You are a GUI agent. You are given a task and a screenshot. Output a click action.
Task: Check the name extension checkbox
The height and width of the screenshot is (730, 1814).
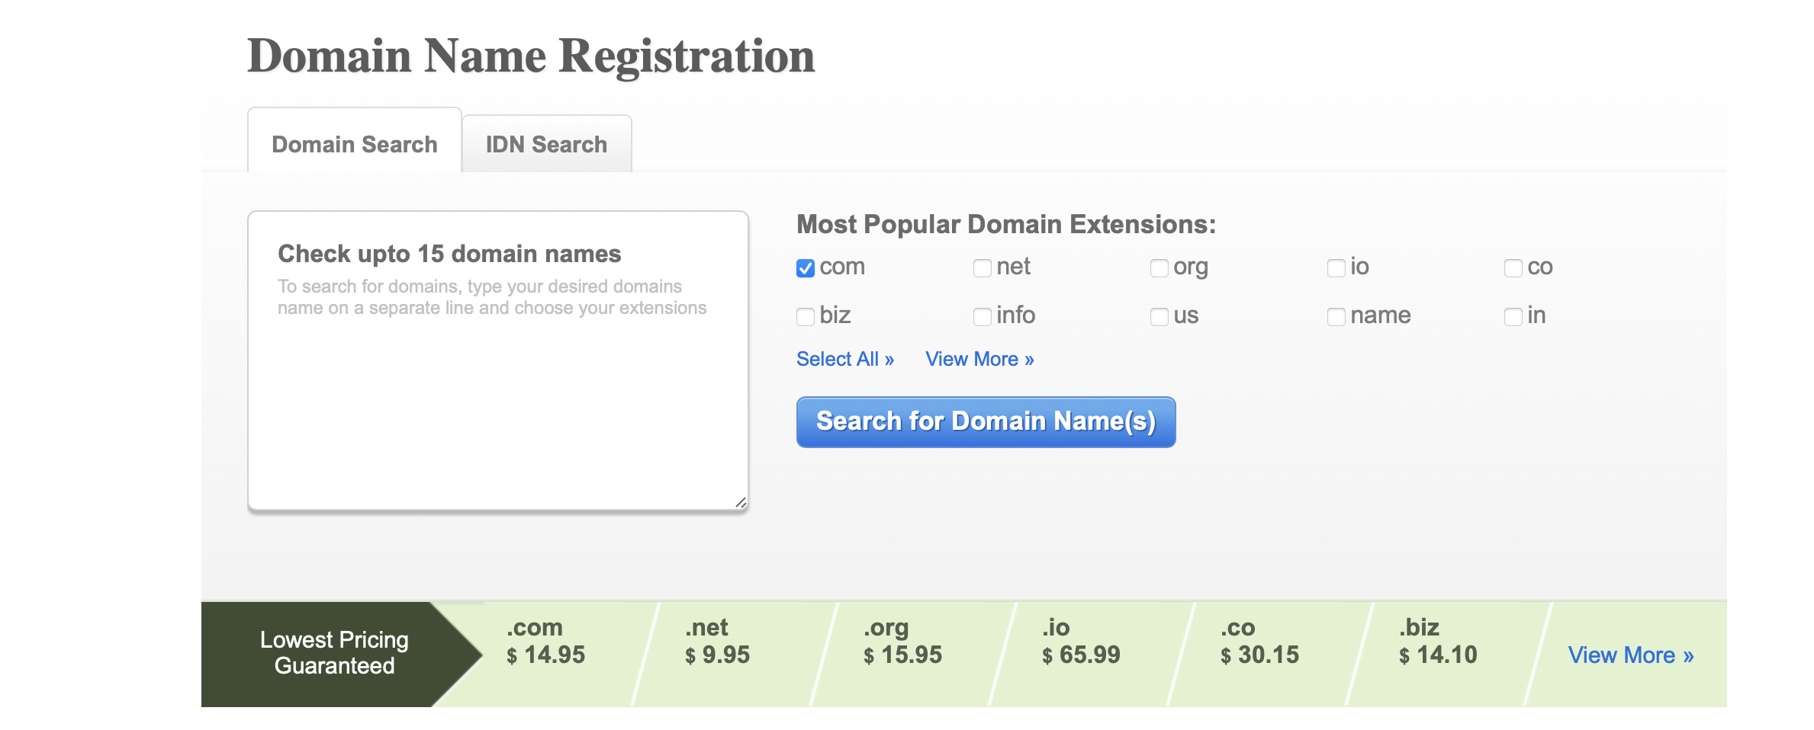pos(1336,317)
